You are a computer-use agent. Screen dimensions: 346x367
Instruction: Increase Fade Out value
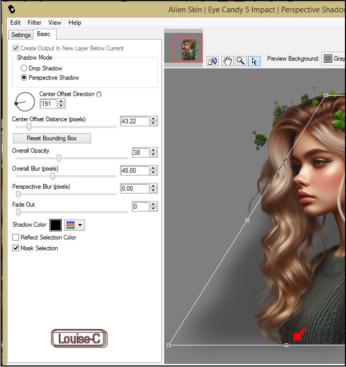pyautogui.click(x=153, y=204)
